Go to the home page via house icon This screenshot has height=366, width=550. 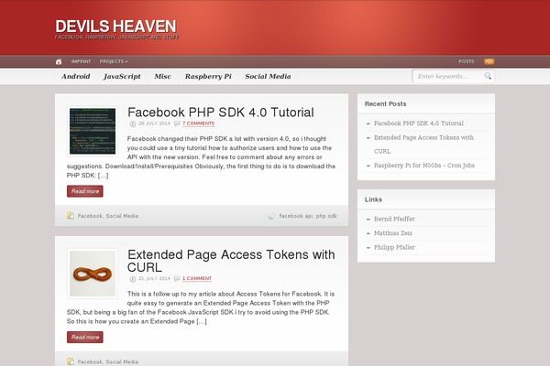pyautogui.click(x=59, y=61)
